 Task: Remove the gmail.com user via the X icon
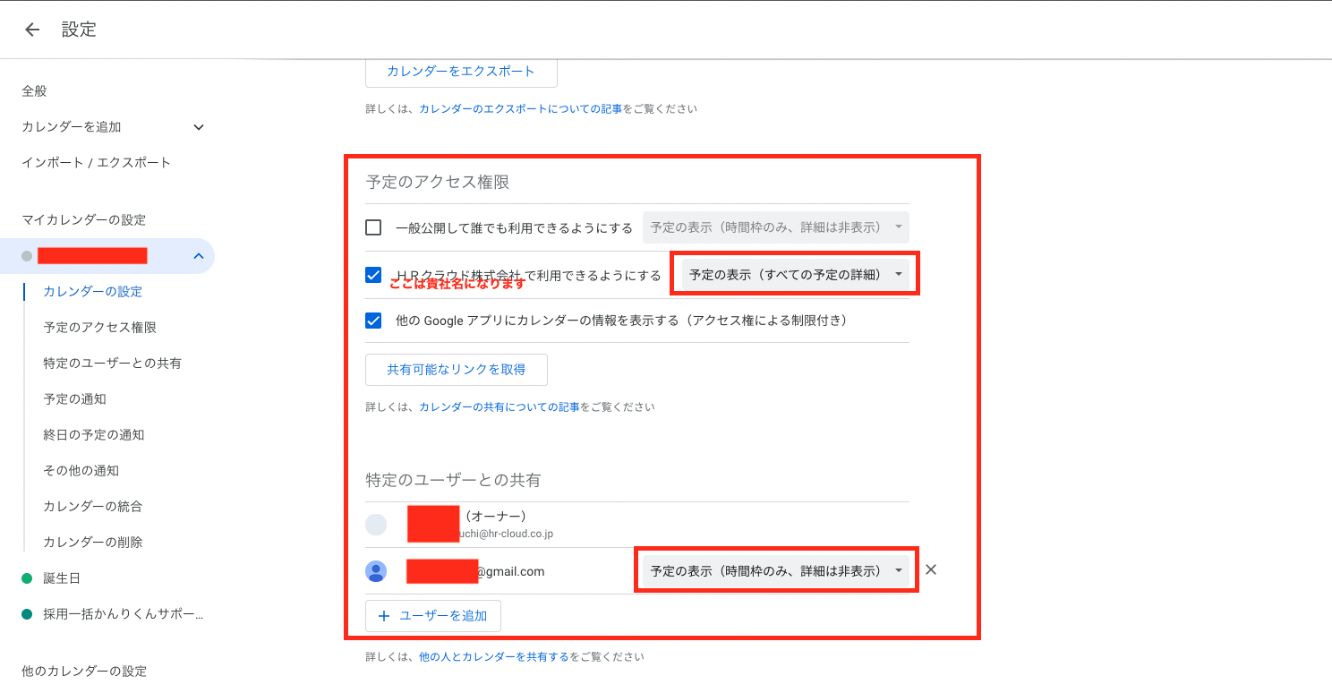point(930,569)
